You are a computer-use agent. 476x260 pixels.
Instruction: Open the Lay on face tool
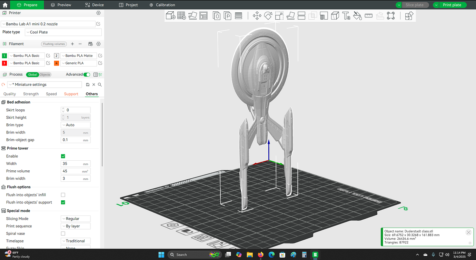(290, 16)
